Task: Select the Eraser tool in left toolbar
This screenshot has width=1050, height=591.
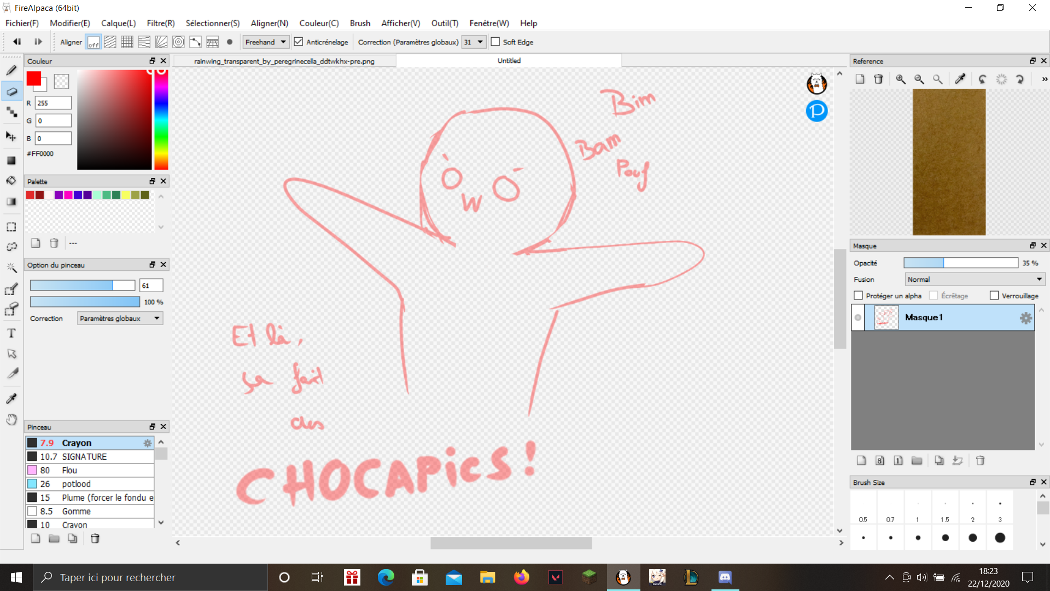Action: pos(11,91)
